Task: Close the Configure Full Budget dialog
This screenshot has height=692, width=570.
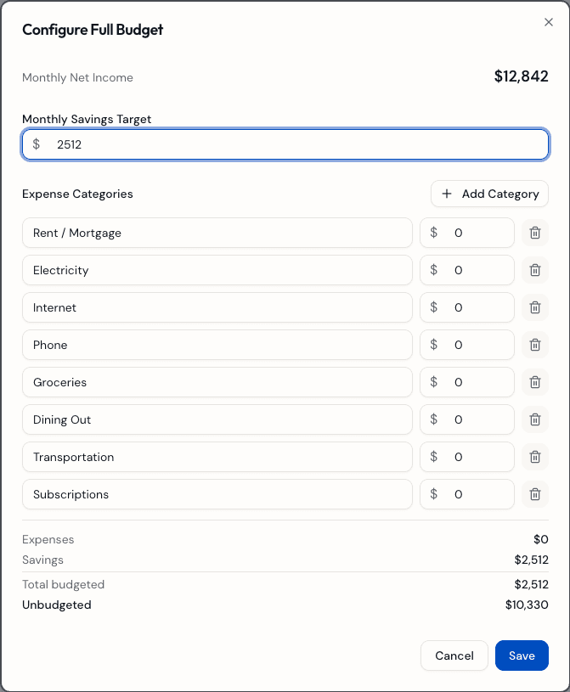Action: point(549,22)
